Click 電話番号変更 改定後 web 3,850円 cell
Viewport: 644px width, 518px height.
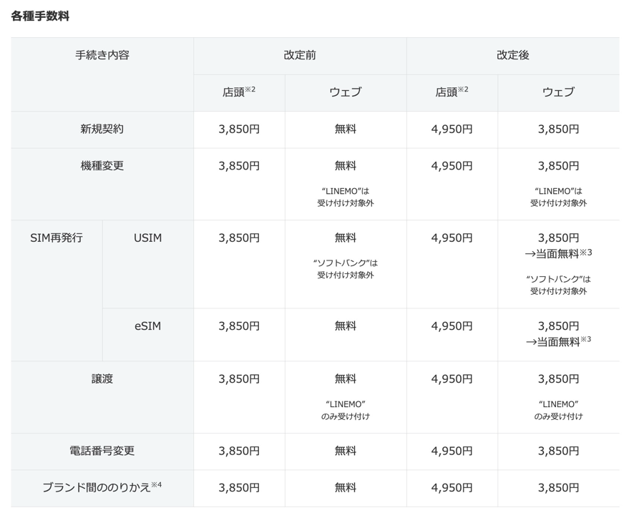pyautogui.click(x=559, y=451)
